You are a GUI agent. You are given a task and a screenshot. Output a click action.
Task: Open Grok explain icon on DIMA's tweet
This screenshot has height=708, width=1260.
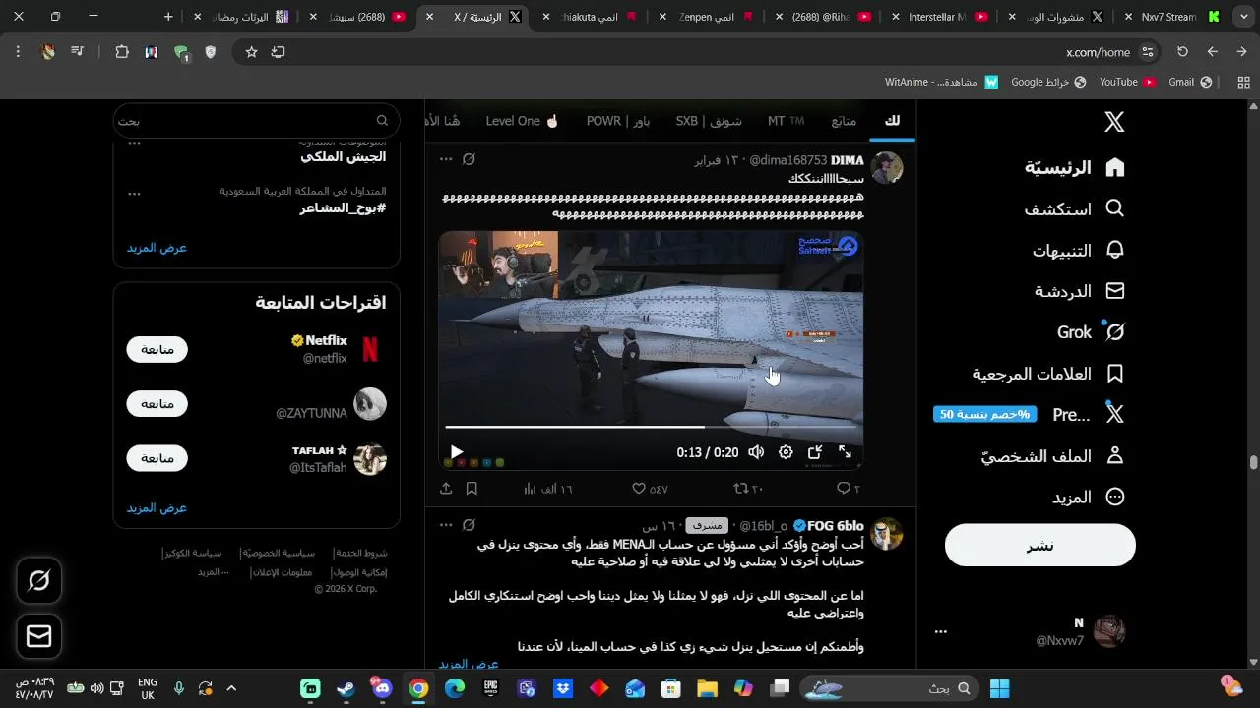[470, 159]
